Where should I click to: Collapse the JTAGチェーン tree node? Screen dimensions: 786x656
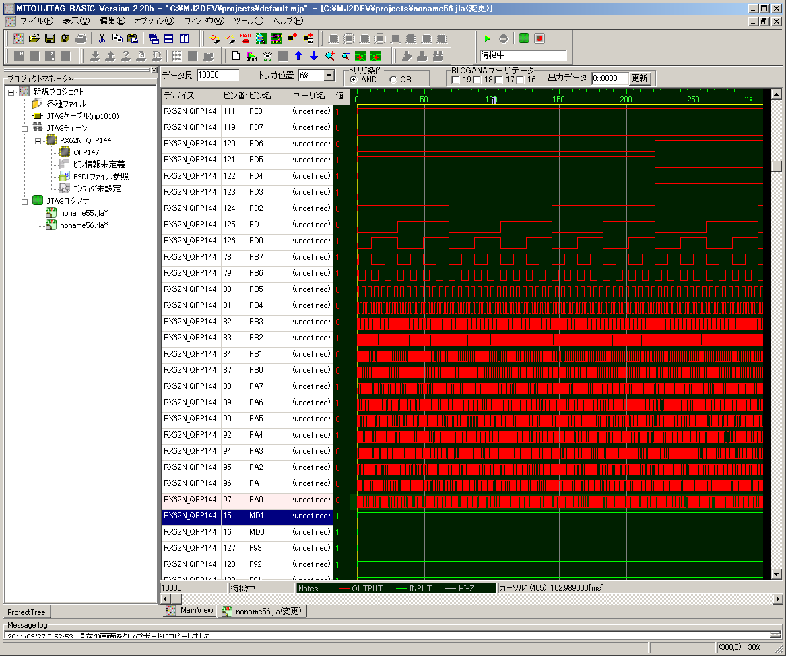click(24, 127)
